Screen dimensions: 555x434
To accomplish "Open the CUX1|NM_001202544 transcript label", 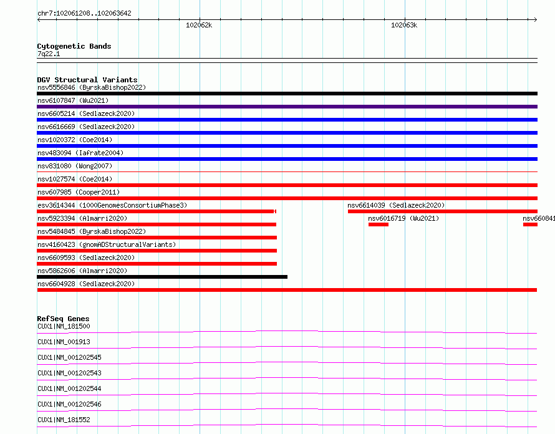I will pos(69,388).
